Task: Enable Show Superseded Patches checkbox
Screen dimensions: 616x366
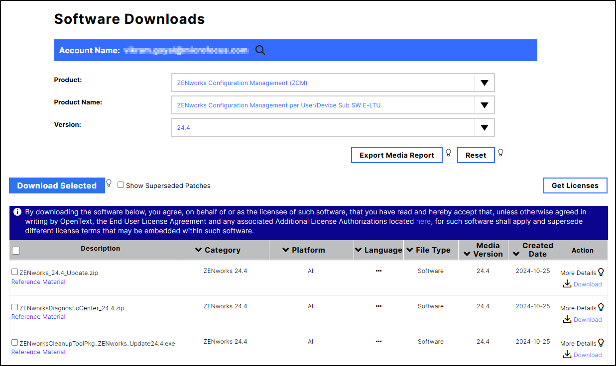Action: pos(121,185)
